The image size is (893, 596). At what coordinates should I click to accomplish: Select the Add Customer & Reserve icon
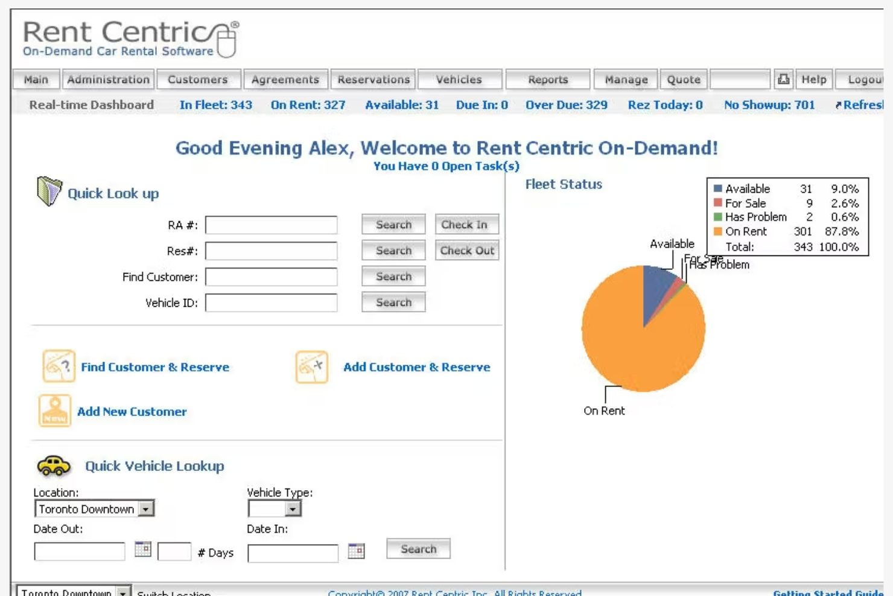pyautogui.click(x=311, y=366)
